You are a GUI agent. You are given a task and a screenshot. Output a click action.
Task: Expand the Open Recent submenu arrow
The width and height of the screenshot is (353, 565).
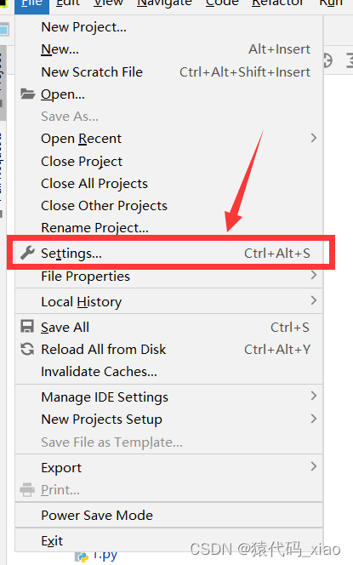tap(314, 138)
